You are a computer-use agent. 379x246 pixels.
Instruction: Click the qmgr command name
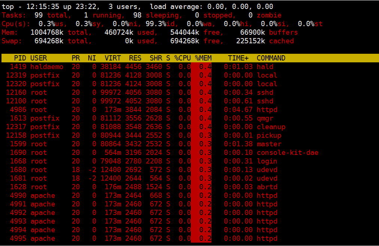click(265, 118)
